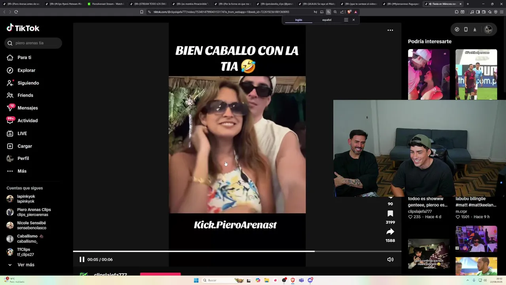
Task: Open Nicole Sensébé account
Action: (x=26, y=225)
